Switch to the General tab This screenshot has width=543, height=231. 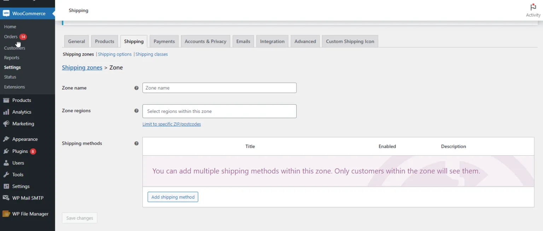point(76,41)
